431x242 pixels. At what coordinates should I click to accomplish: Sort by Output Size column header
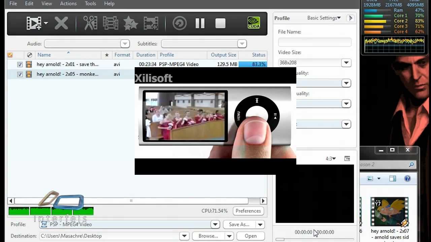(x=224, y=55)
